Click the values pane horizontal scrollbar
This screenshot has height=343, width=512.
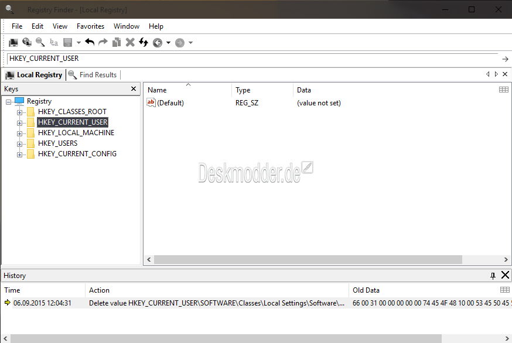pyautogui.click(x=308, y=259)
